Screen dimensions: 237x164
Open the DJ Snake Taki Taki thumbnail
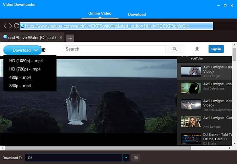point(191,138)
